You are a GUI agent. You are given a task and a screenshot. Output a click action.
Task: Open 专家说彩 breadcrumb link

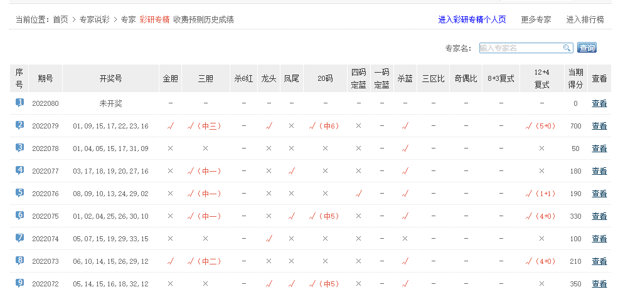(94, 19)
